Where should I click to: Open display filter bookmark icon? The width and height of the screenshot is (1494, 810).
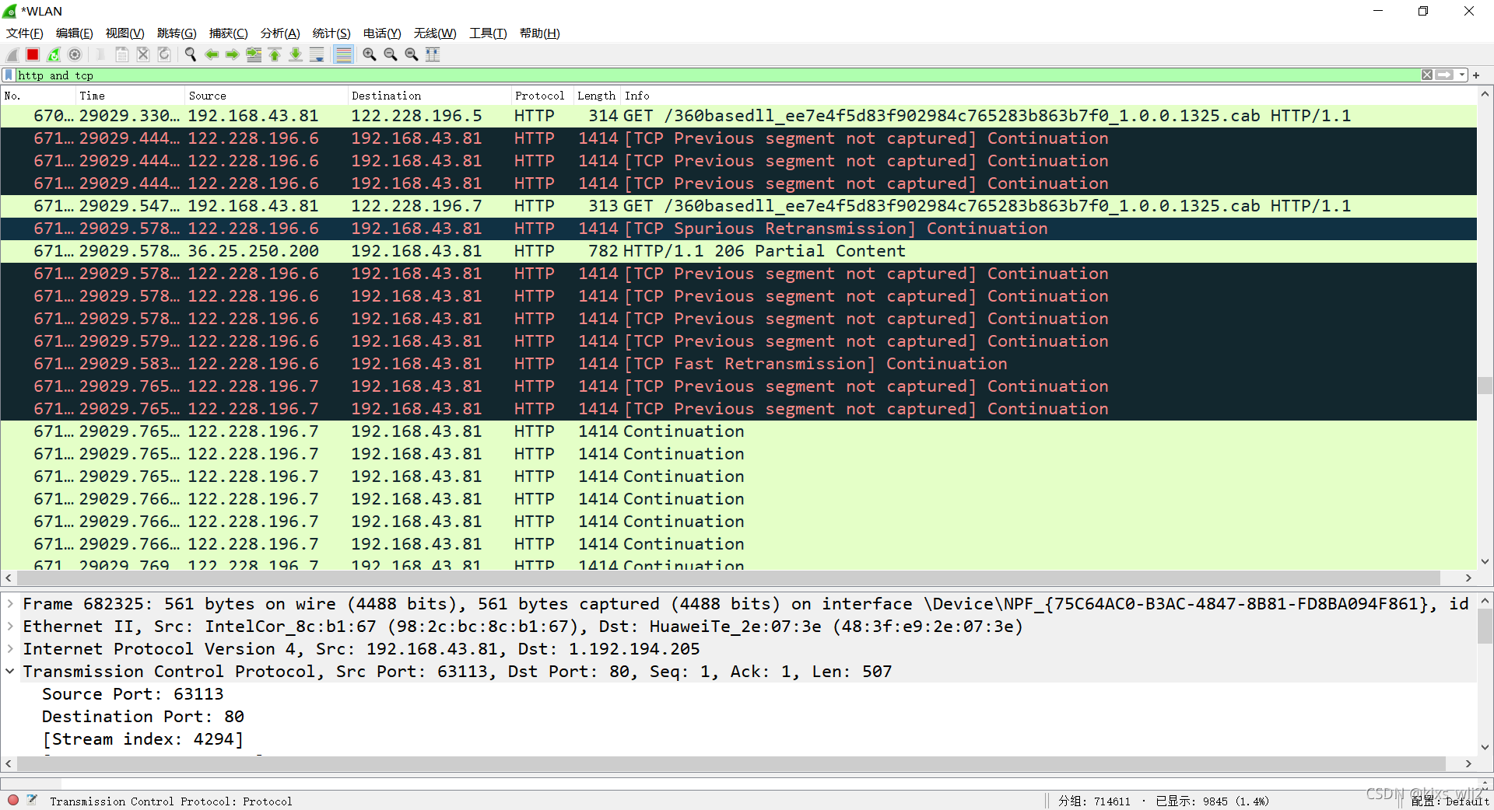(x=9, y=75)
